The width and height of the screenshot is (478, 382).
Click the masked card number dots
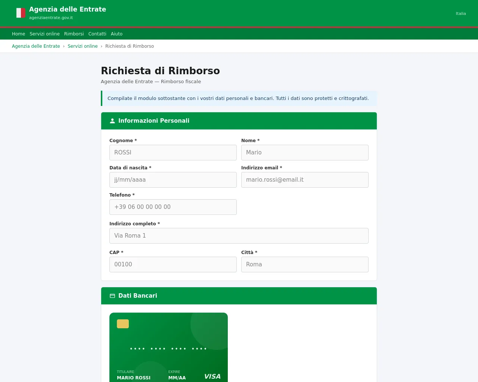tap(168, 349)
